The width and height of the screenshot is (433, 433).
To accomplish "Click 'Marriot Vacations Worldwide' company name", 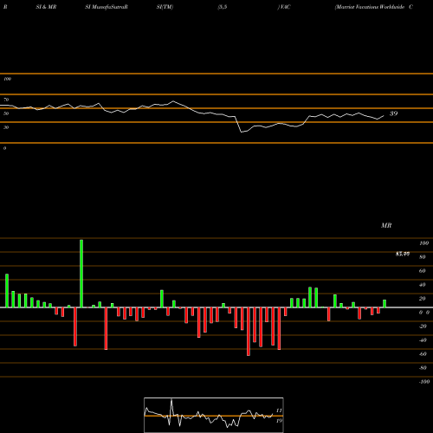I will 370,7.
